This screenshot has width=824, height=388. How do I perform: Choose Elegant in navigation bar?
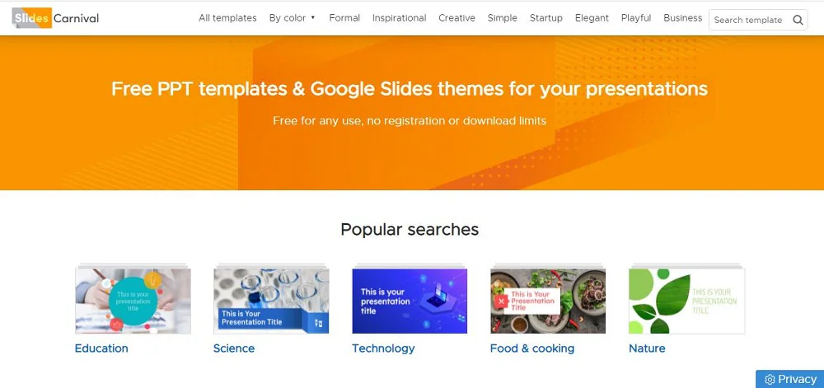pyautogui.click(x=592, y=18)
